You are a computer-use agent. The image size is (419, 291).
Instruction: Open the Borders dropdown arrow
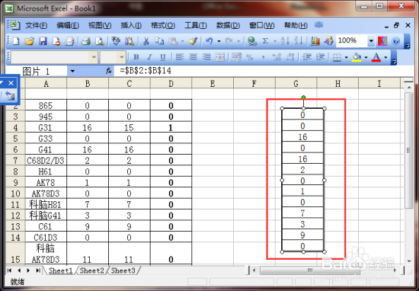pos(347,57)
